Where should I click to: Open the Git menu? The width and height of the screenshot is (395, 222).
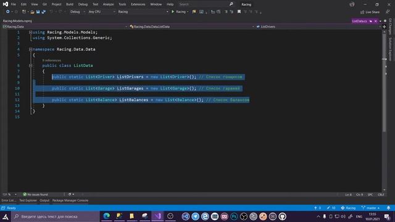pos(44,4)
